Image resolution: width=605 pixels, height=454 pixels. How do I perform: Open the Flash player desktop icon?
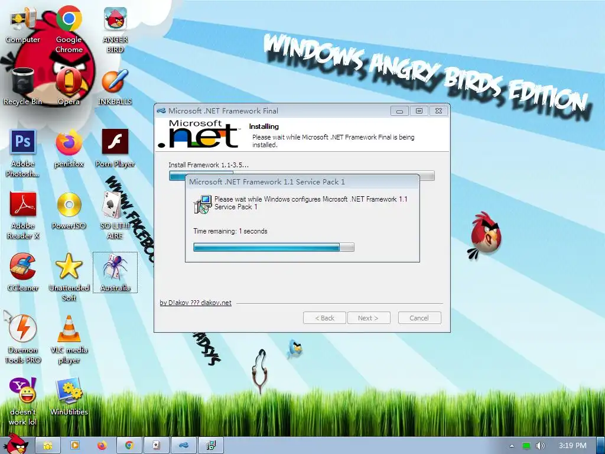pos(115,148)
